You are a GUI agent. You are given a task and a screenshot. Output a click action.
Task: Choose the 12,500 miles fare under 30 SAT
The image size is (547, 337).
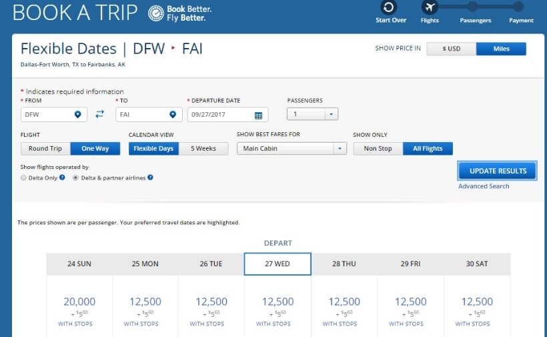[477, 302]
